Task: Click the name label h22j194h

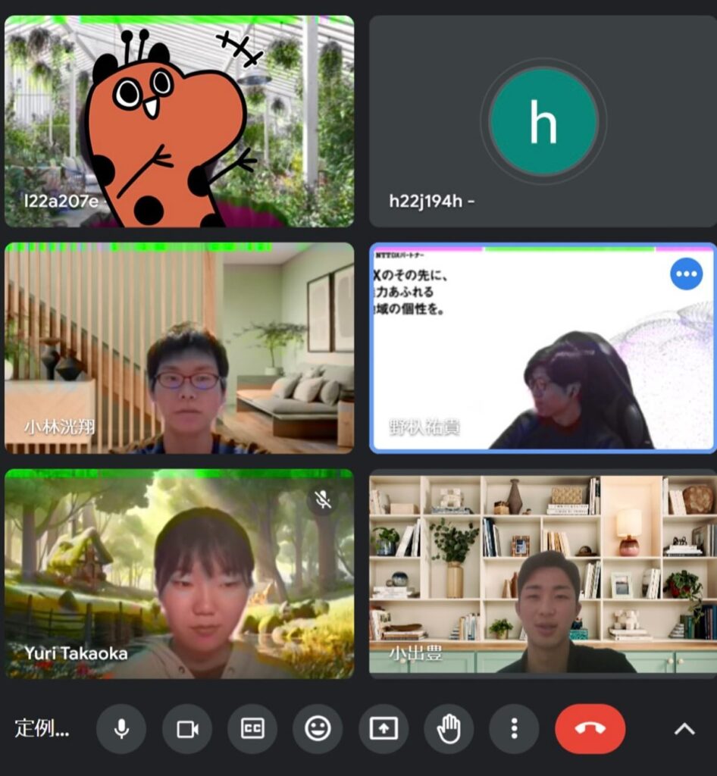Action: pyautogui.click(x=432, y=201)
